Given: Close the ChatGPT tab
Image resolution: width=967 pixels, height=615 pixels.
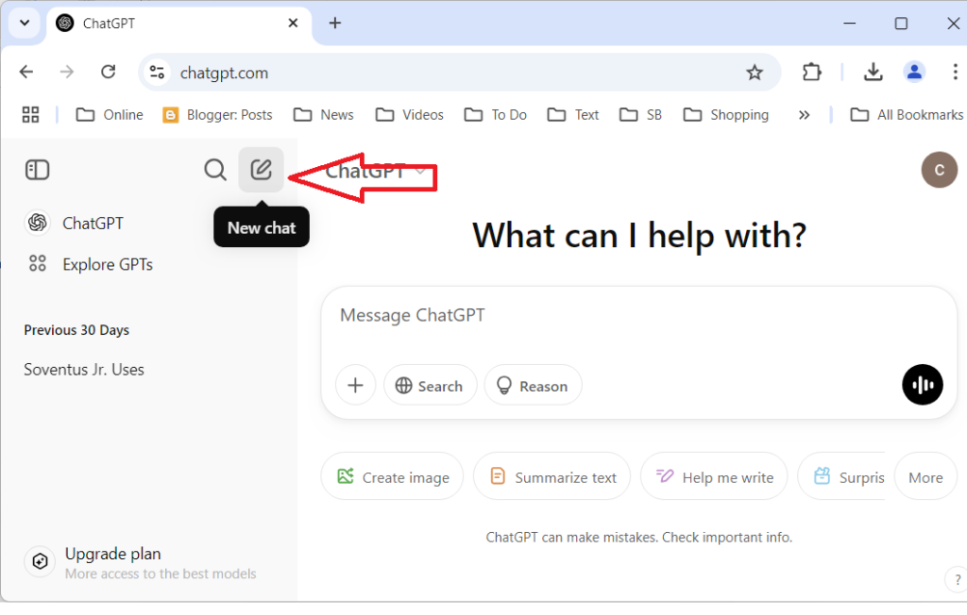Looking at the screenshot, I should pyautogui.click(x=293, y=23).
